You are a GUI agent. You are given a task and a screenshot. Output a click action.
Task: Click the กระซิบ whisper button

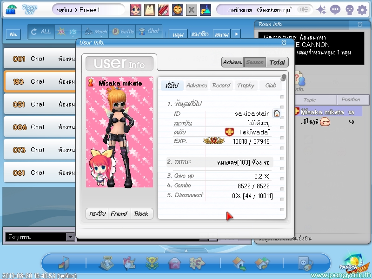click(x=97, y=214)
